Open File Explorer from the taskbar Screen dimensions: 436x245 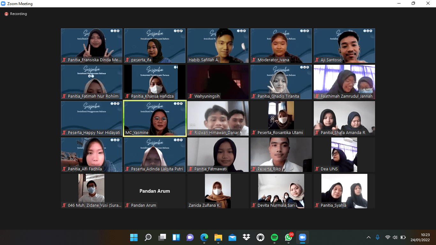218,237
